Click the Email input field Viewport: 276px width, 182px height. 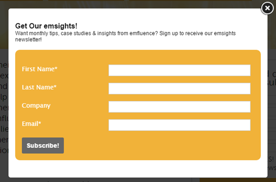(x=179, y=125)
